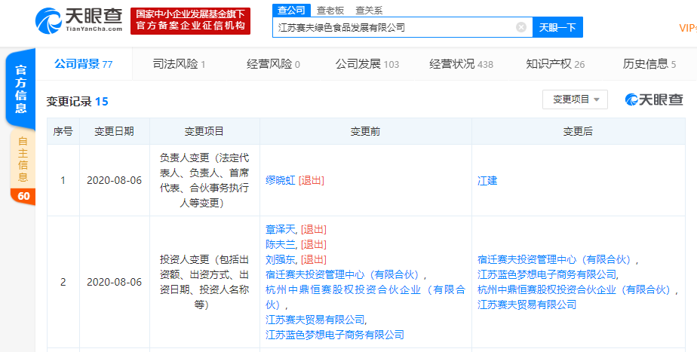The width and height of the screenshot is (697, 352).
Task: Open the 司法风险 tab
Action: 179,64
